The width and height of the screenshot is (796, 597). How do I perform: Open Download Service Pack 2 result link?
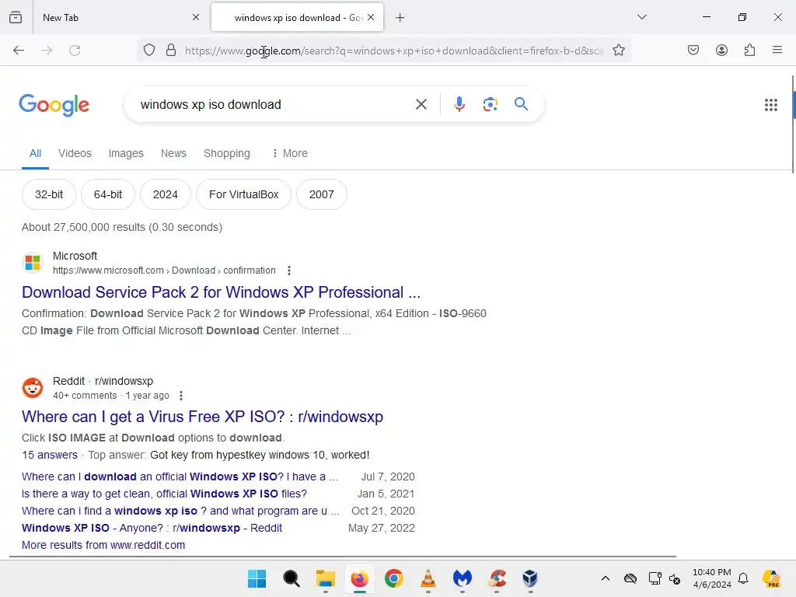click(x=222, y=292)
